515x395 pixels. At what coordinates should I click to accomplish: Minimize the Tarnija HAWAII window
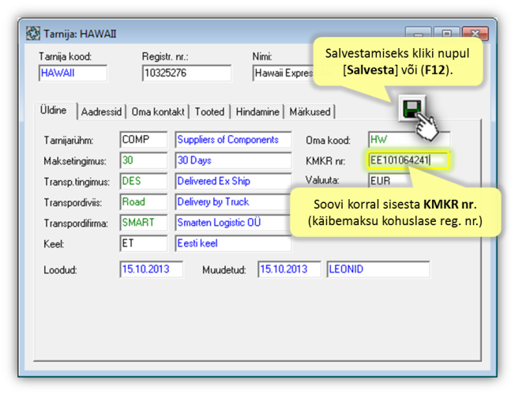(419, 34)
